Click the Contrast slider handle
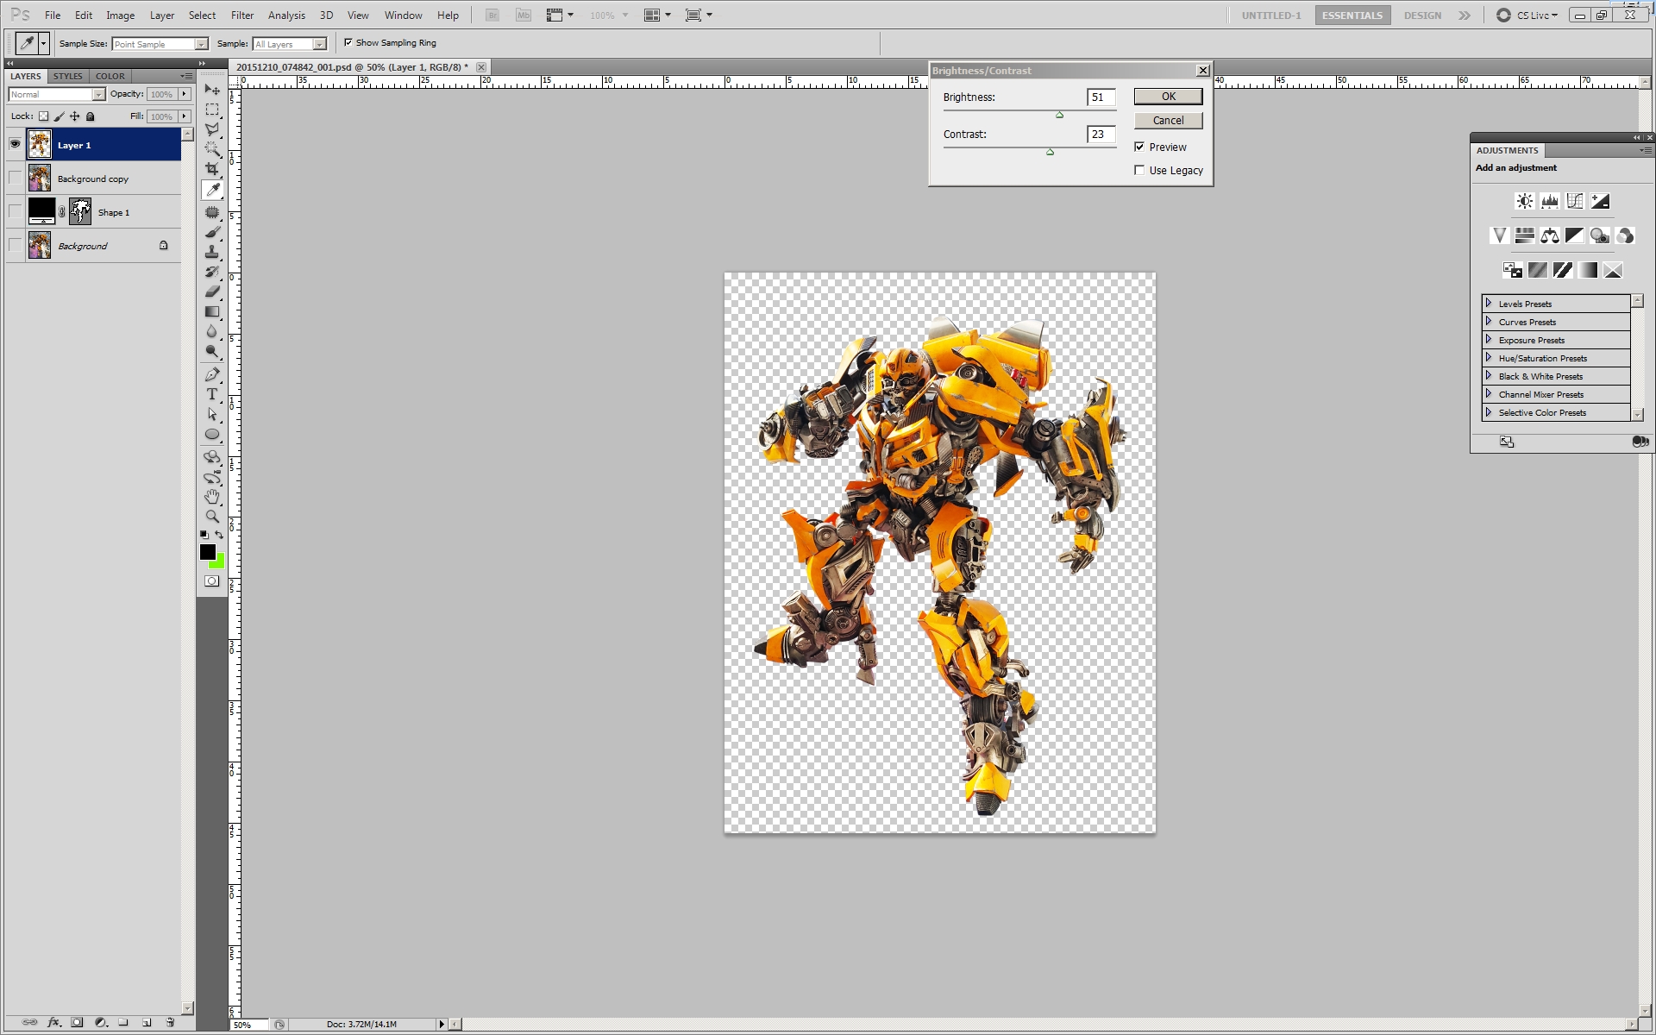Image resolution: width=1656 pixels, height=1035 pixels. coord(1050,152)
